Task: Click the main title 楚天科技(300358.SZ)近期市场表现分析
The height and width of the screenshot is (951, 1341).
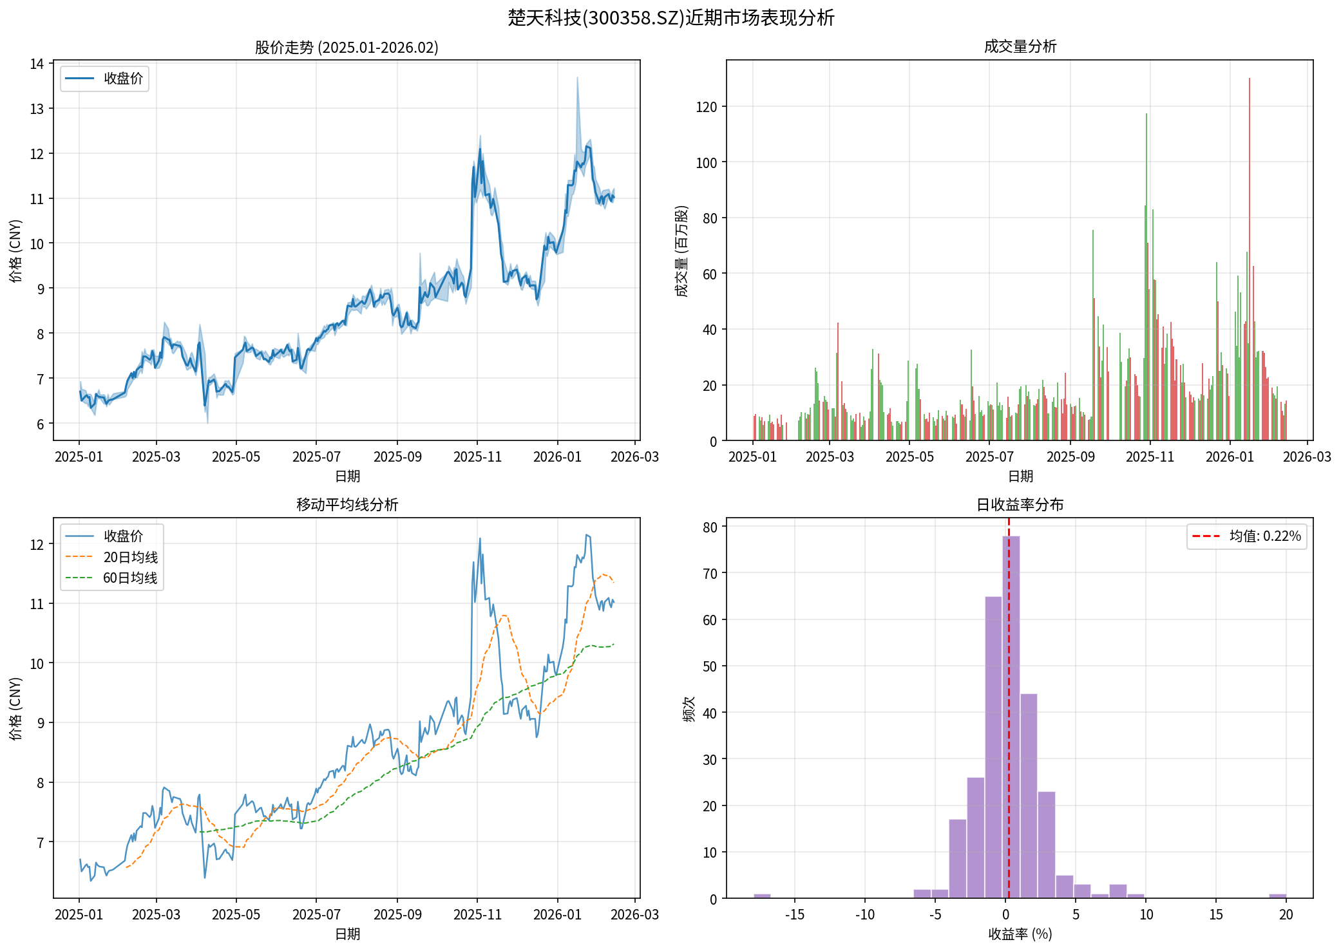Action: coord(670,17)
